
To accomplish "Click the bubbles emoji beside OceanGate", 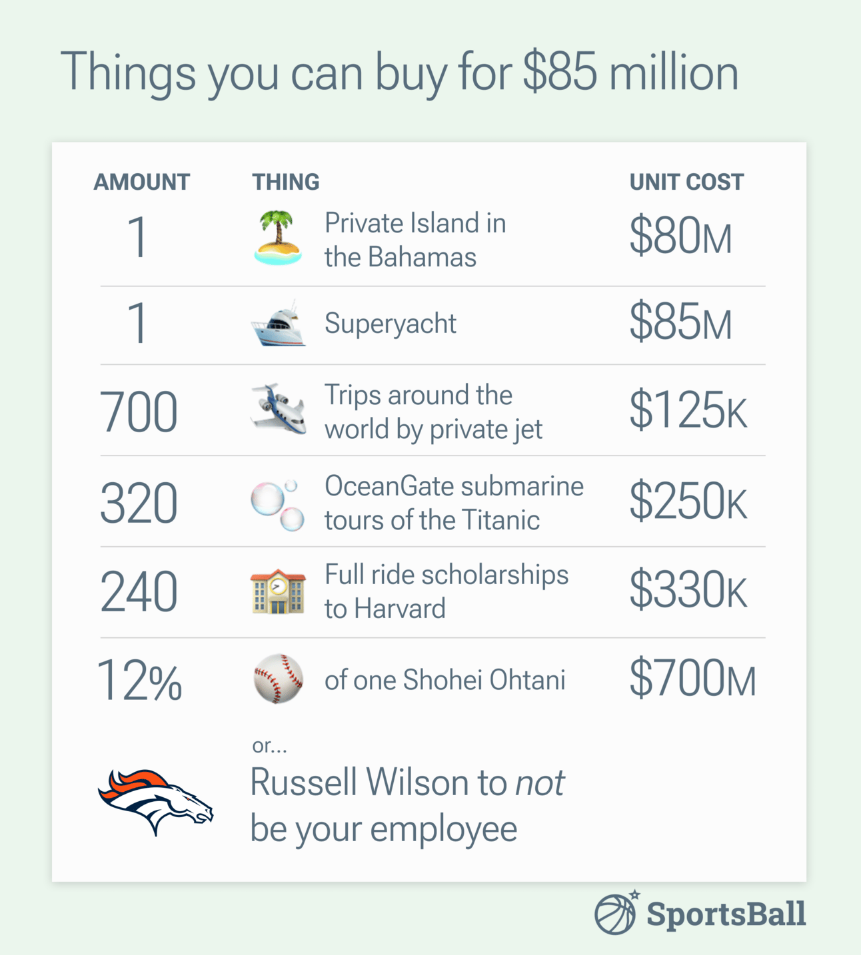I will coord(278,504).
